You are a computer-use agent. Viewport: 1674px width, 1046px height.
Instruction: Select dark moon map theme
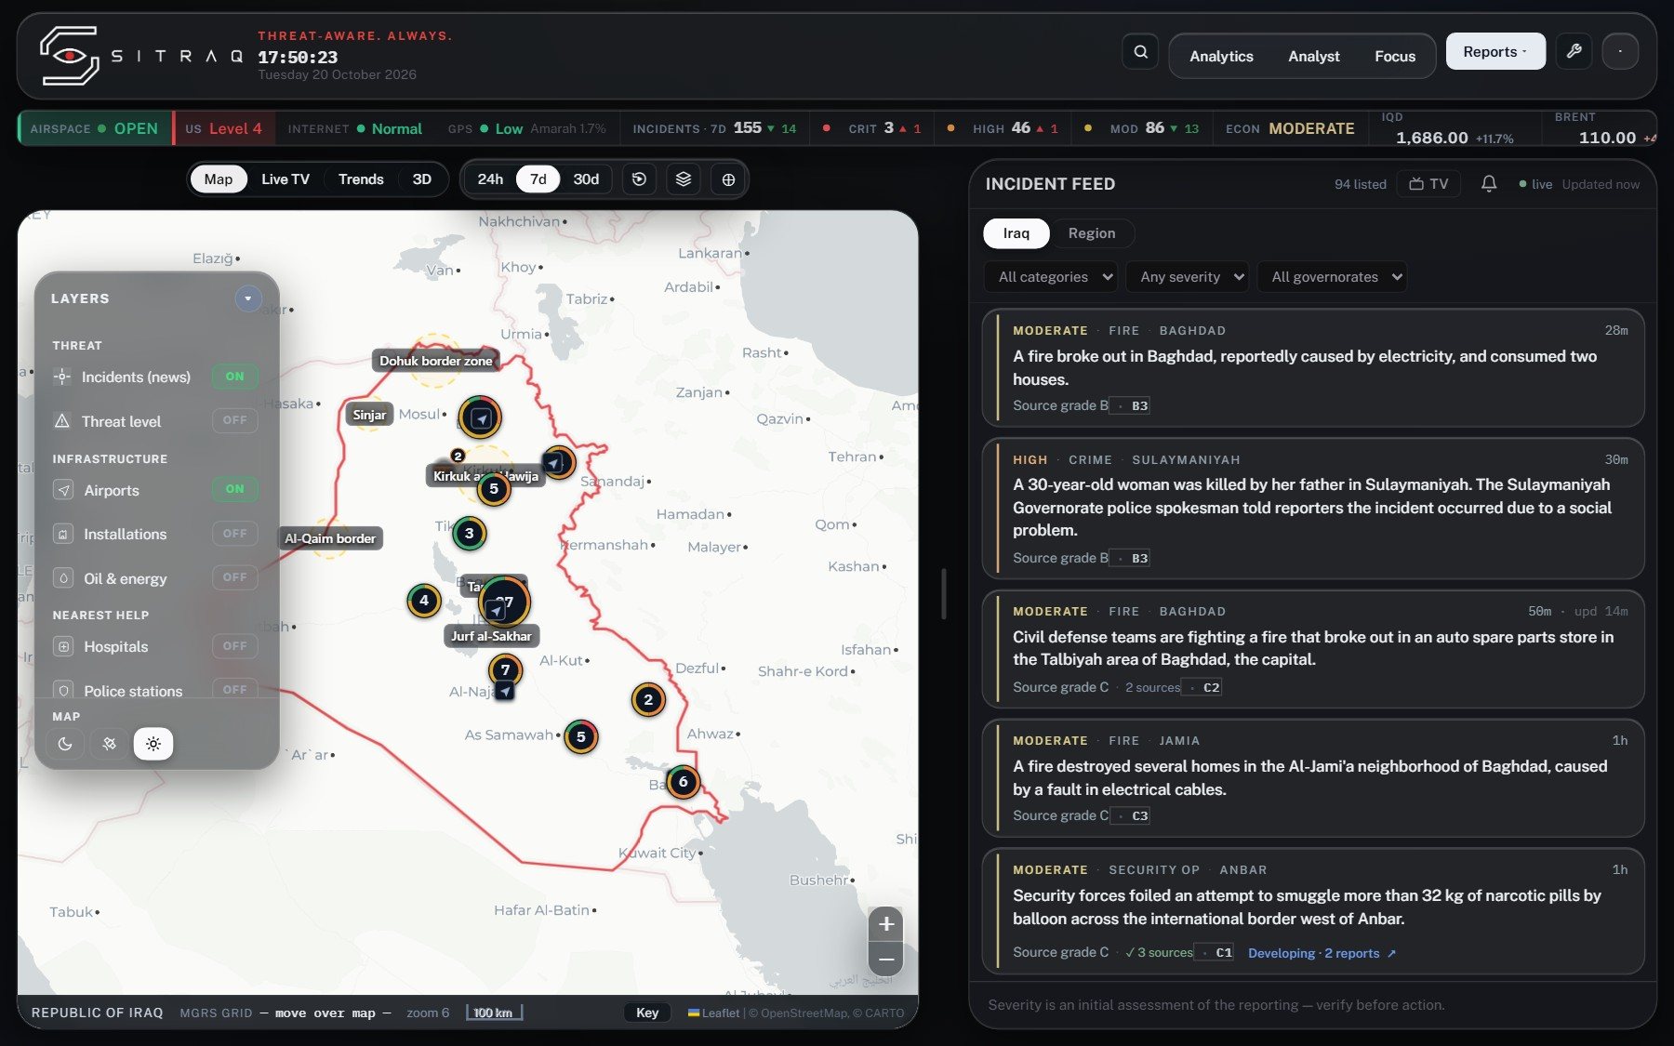coord(65,744)
